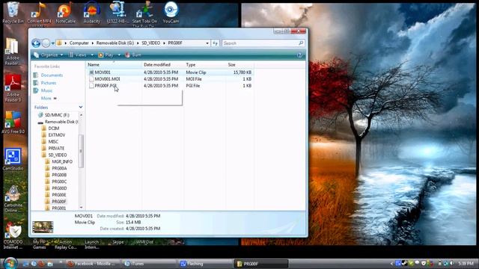This screenshot has height=269, width=479.
Task: Switch to the iTunes taskbar button
Action: coord(149,264)
